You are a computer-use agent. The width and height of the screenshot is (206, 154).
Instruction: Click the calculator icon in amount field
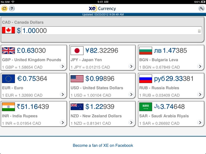199,31
